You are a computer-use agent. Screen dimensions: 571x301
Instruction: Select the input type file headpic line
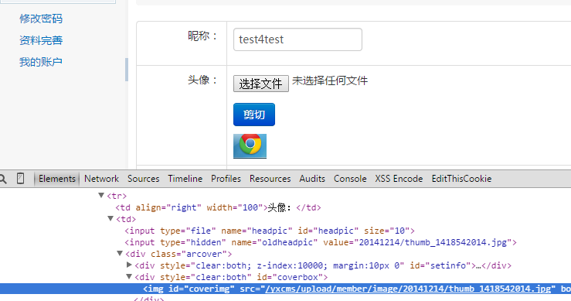(270, 231)
